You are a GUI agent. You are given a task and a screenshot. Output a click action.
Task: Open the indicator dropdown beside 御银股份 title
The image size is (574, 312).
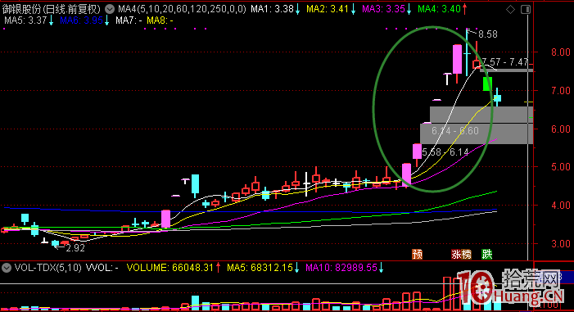(x=110, y=9)
